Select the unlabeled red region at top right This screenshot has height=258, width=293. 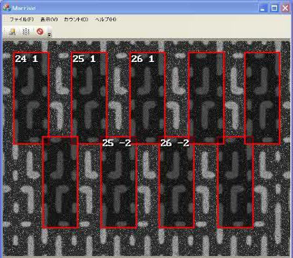(262, 98)
